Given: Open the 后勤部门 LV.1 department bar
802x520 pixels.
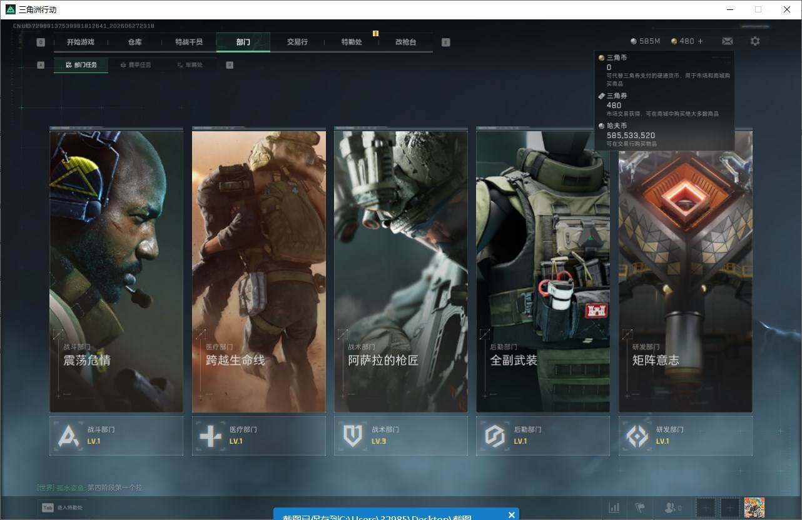Looking at the screenshot, I should 543,436.
